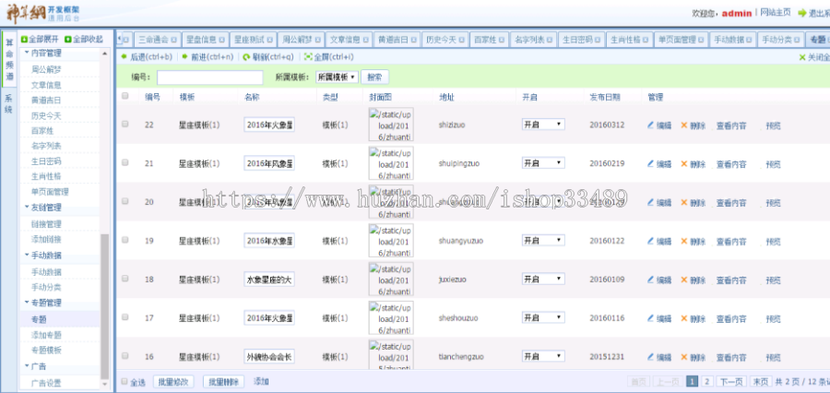The width and height of the screenshot is (830, 393).
Task: Close the 三命通会 tab via its x icon
Action: coord(173,40)
